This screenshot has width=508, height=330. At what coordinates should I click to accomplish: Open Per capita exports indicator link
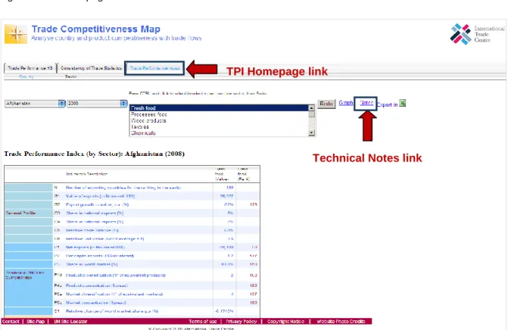click(x=100, y=256)
